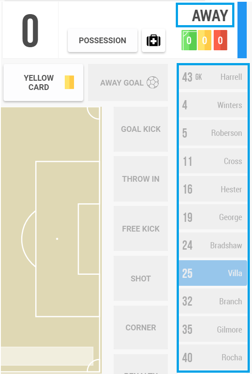Viewport: 252px width, 374px height.
Task: Select goalkeeper 43 Harrell
Action: click(213, 77)
